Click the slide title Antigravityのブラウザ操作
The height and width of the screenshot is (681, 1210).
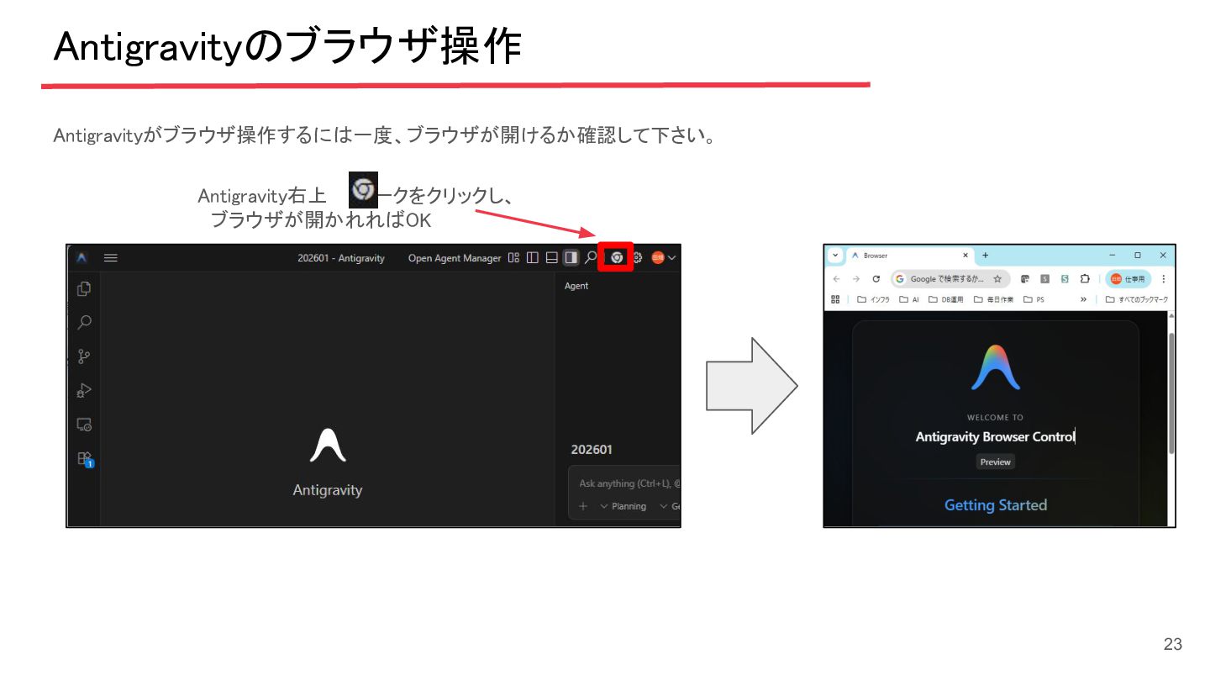tap(287, 47)
